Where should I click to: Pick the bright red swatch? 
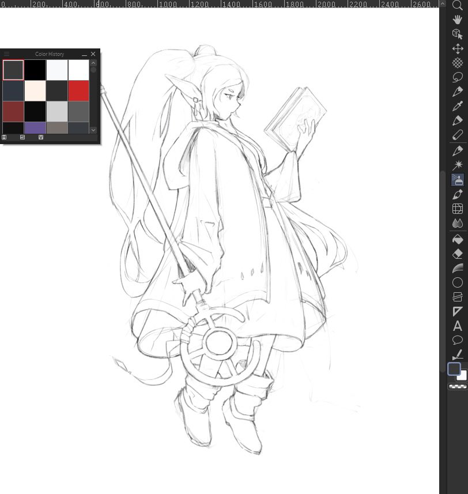click(78, 90)
